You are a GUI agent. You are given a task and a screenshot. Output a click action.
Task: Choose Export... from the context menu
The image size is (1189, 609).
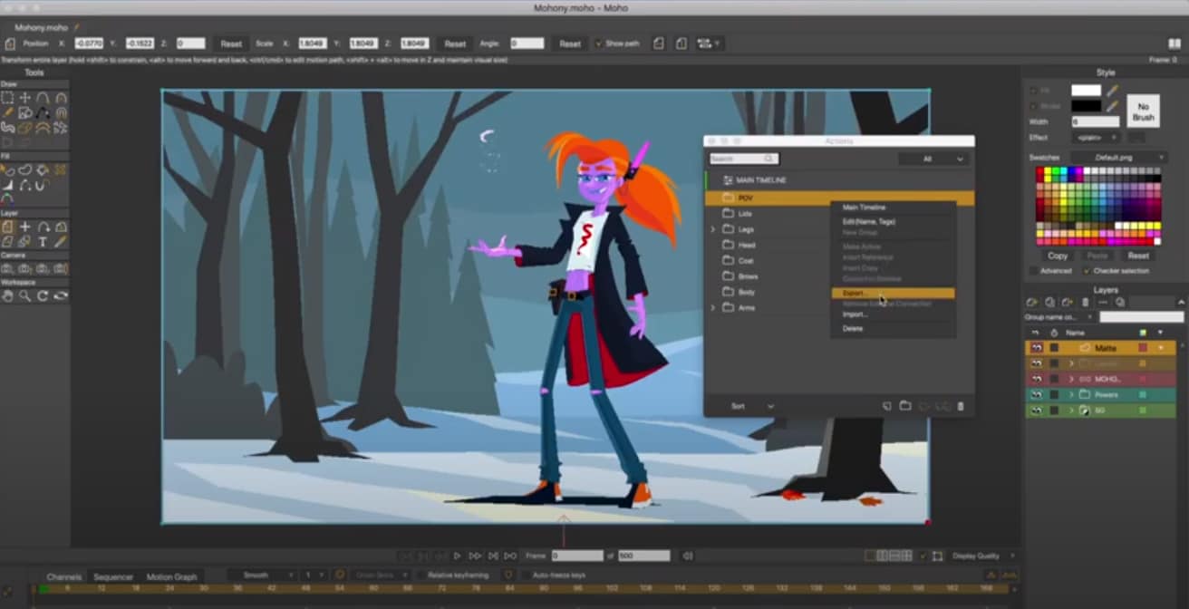coord(893,294)
